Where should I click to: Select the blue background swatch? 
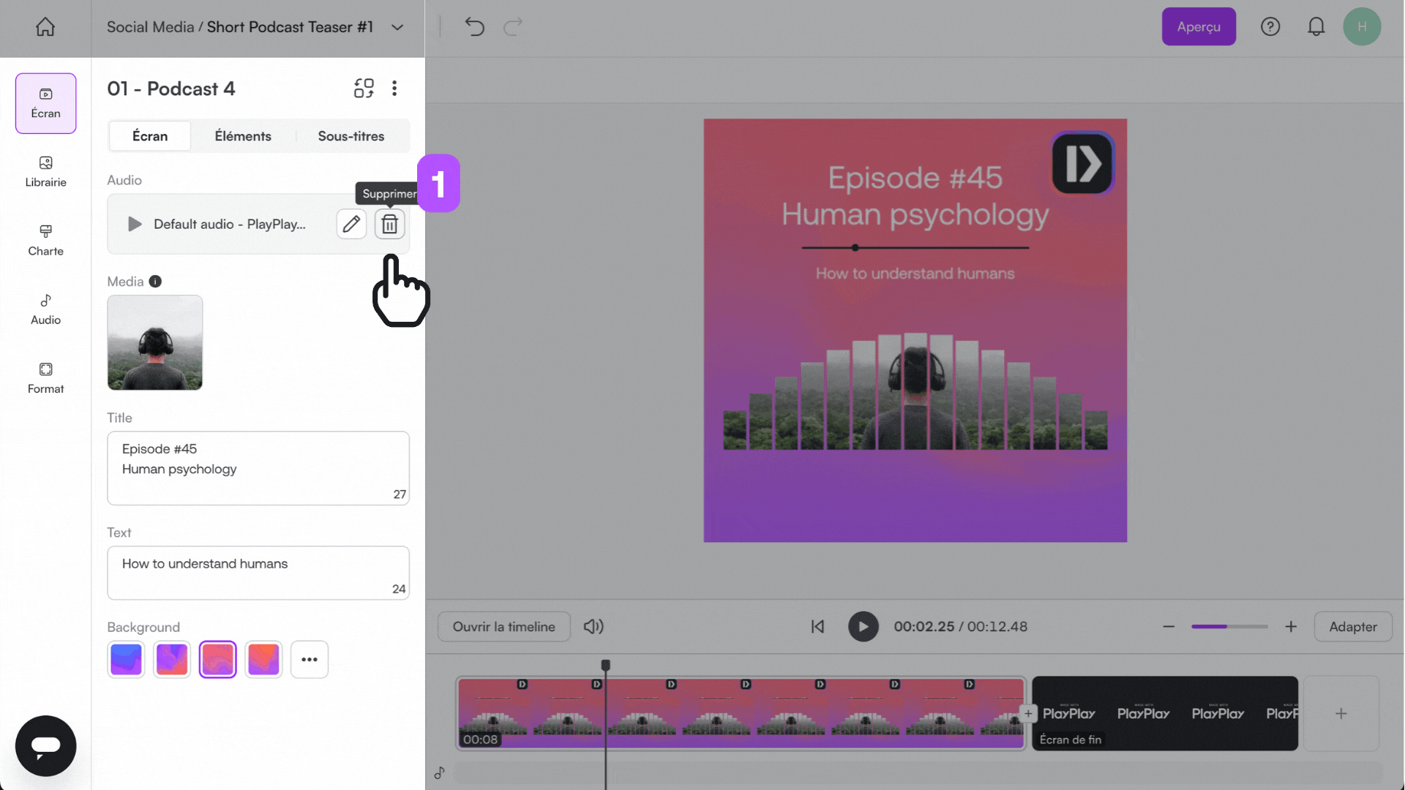126,659
